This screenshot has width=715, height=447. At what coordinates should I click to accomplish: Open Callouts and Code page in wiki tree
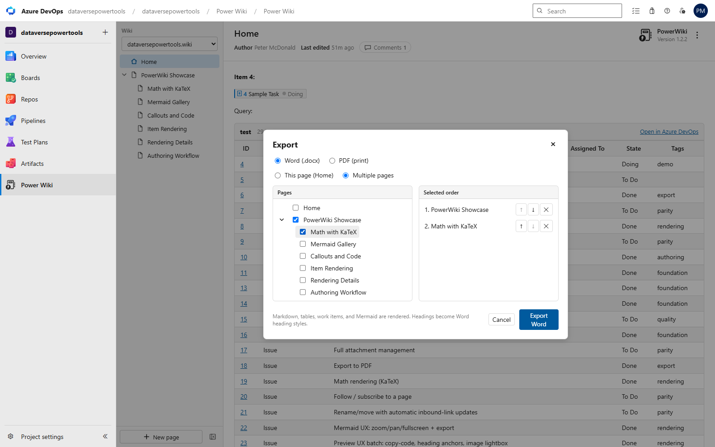pos(171,115)
